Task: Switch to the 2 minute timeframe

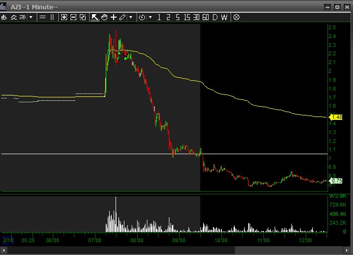Action: [168, 17]
